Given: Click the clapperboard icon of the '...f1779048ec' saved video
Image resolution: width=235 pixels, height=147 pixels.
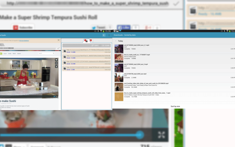Looking at the screenshot, I should [x=65, y=51].
